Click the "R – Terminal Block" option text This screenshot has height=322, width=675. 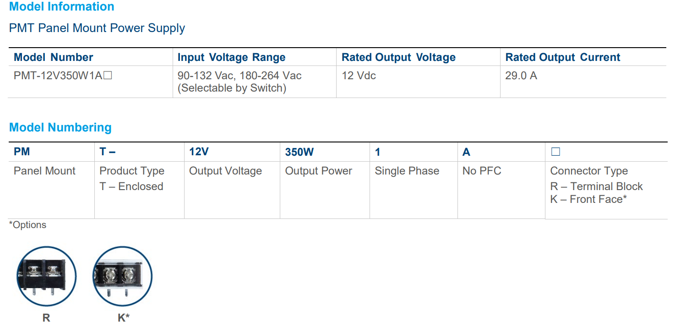click(596, 186)
